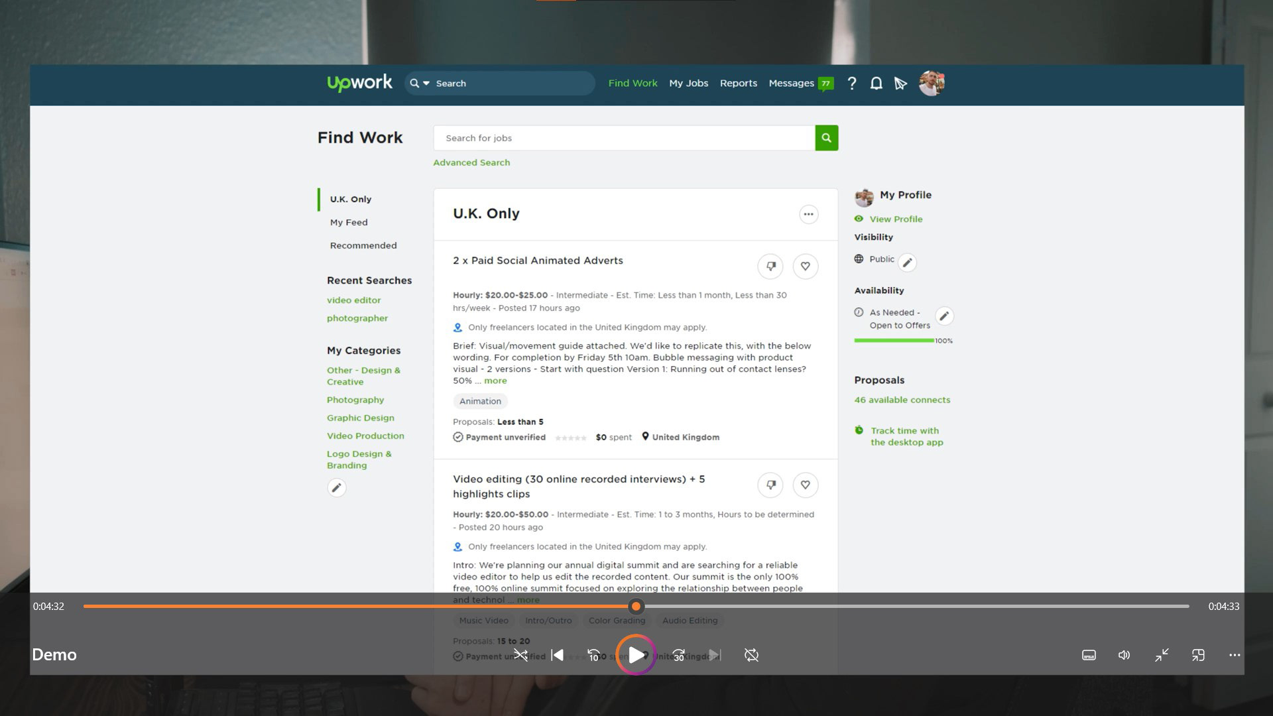Open the user avatar account menu
Image resolution: width=1273 pixels, height=716 pixels.
(x=931, y=83)
